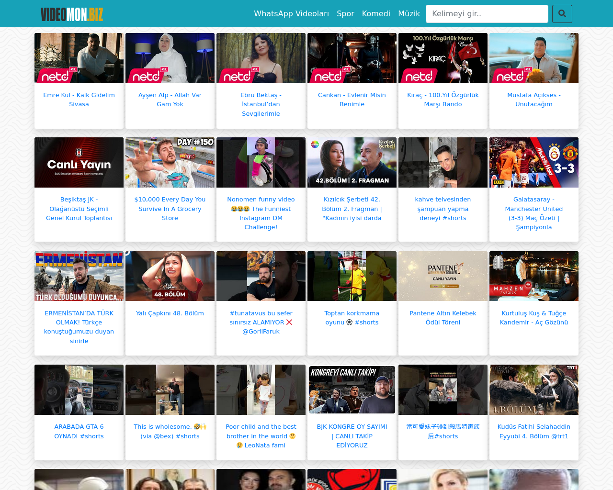Open the VIDEOMON.BIZ logo homepage
613x490 pixels.
72,14
